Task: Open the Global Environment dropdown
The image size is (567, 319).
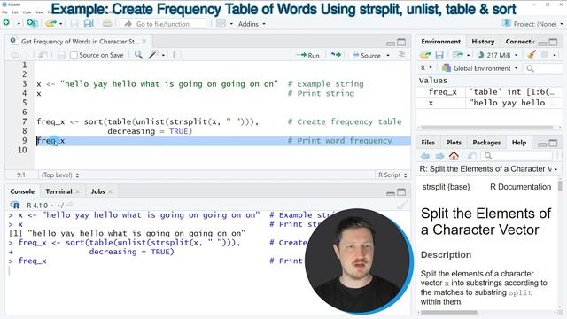Action: [x=480, y=68]
